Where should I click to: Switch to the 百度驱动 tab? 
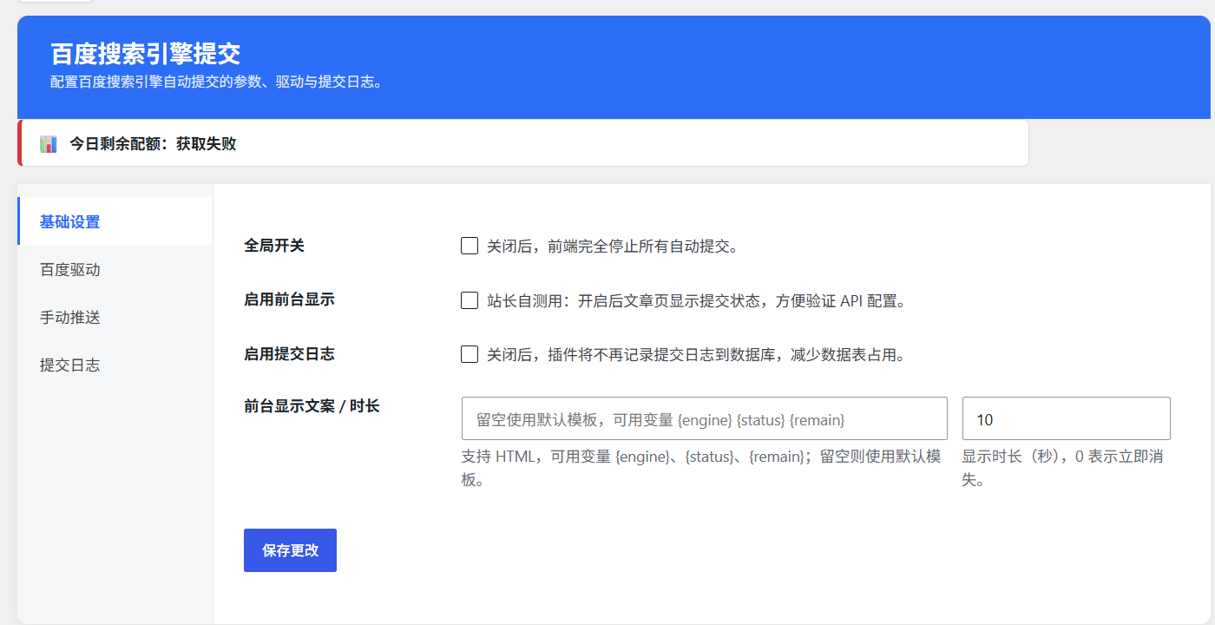[x=115, y=269]
